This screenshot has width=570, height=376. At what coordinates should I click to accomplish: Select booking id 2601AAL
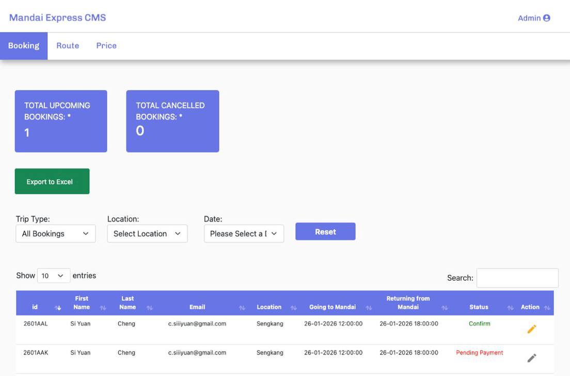pyautogui.click(x=36, y=323)
